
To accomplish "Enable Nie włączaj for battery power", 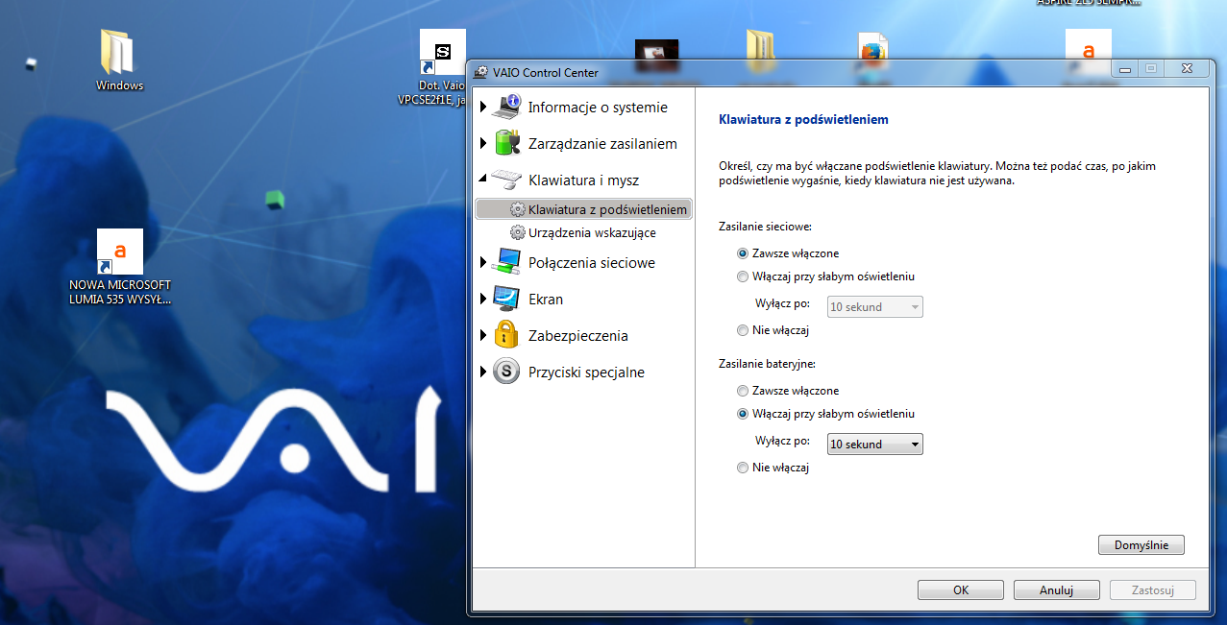I will coord(742,468).
